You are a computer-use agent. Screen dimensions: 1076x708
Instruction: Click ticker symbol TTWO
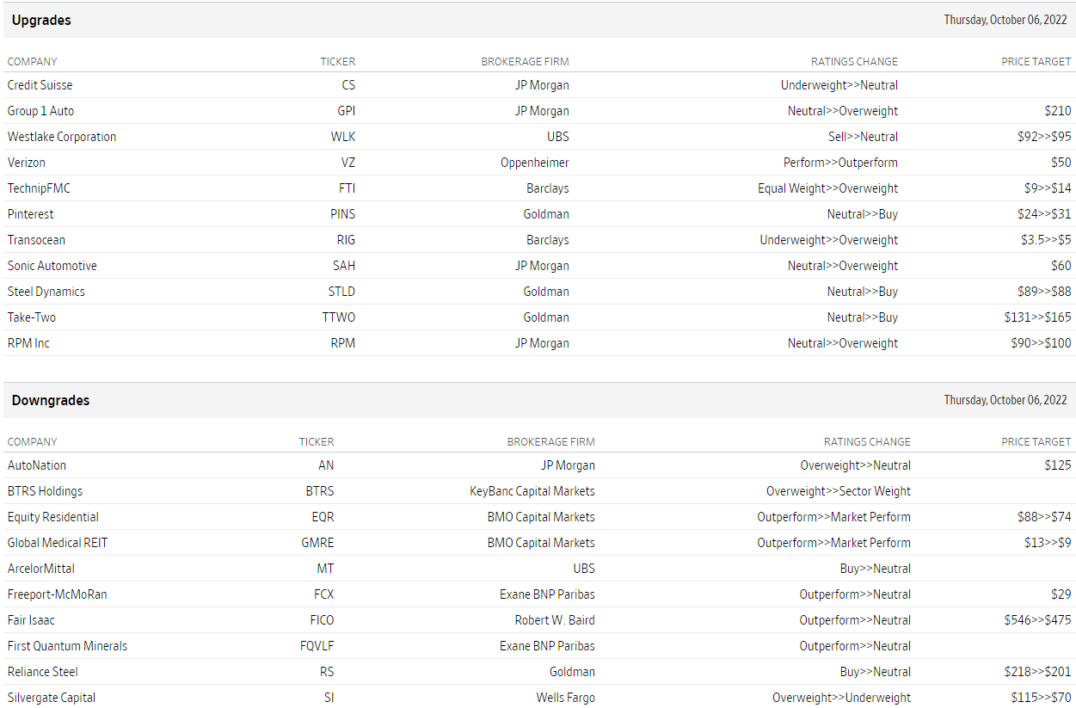[x=339, y=317]
